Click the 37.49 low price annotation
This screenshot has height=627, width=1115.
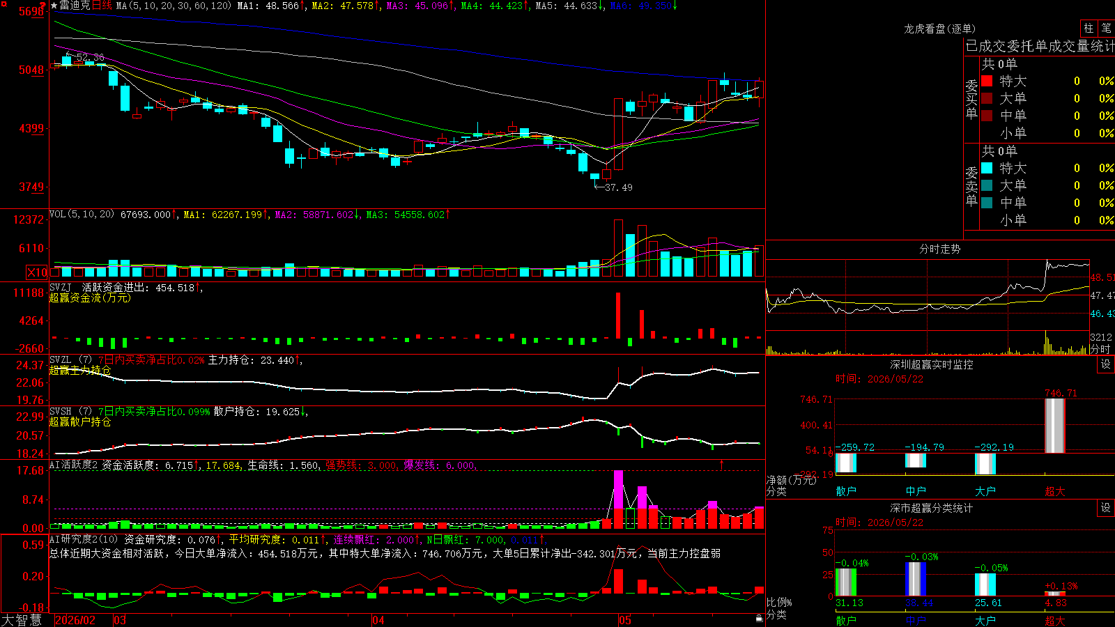coord(619,187)
